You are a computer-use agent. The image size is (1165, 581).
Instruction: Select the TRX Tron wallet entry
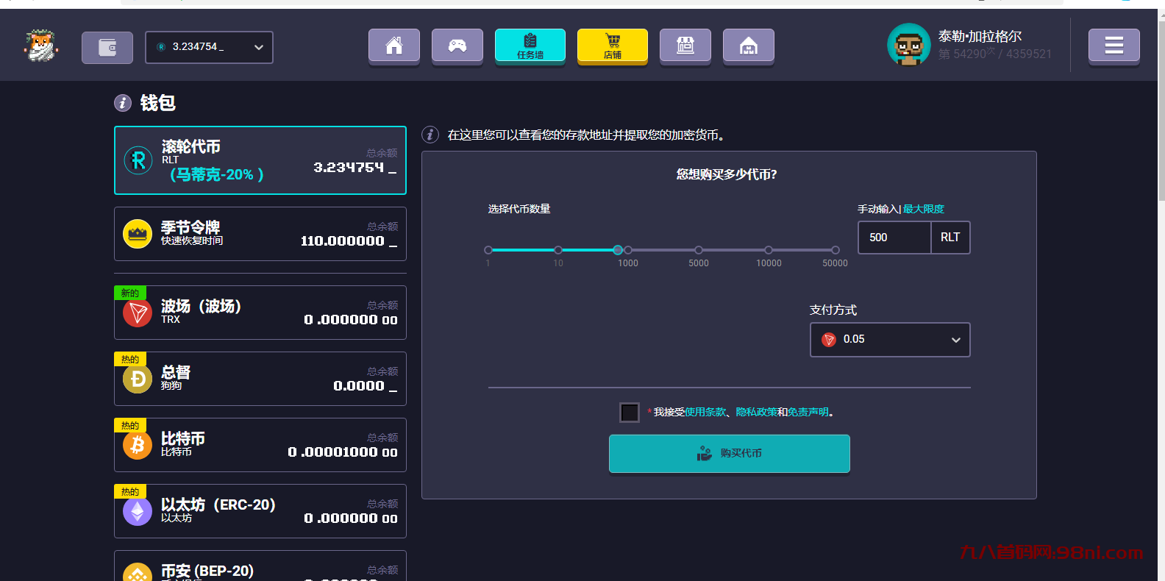pos(260,313)
